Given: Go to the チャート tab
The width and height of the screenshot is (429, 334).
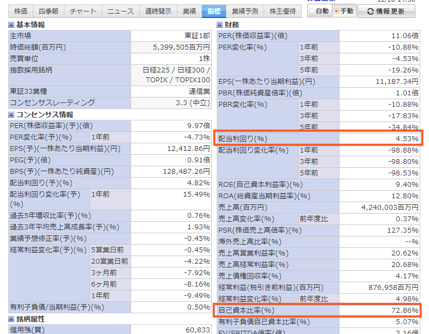Looking at the screenshot, I should (83, 11).
